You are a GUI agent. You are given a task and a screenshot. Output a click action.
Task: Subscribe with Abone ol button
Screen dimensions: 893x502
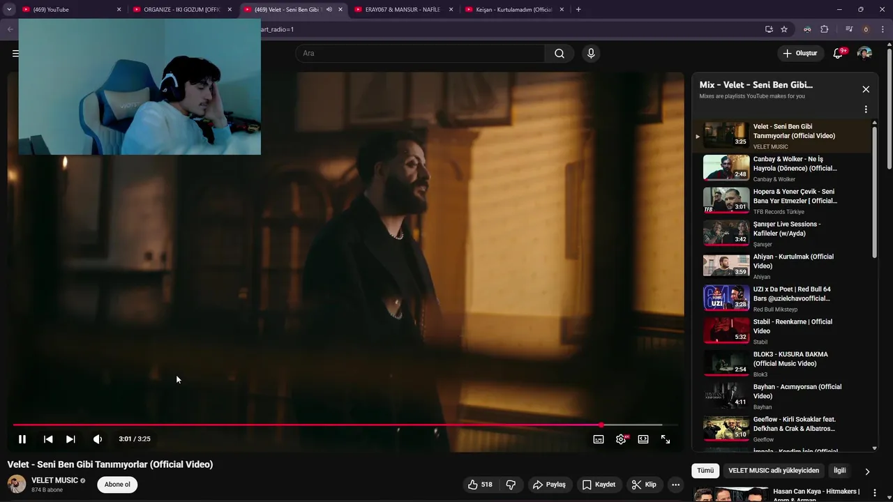pyautogui.click(x=117, y=485)
